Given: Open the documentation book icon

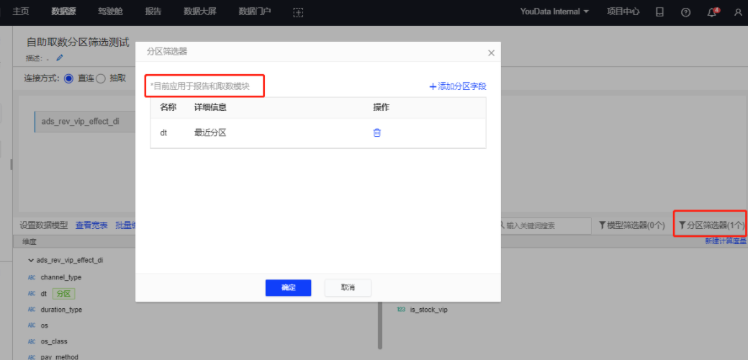Looking at the screenshot, I should click(659, 12).
